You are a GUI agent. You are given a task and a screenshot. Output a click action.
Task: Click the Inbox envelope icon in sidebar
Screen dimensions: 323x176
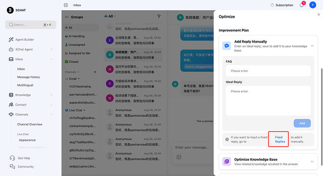click(11, 59)
